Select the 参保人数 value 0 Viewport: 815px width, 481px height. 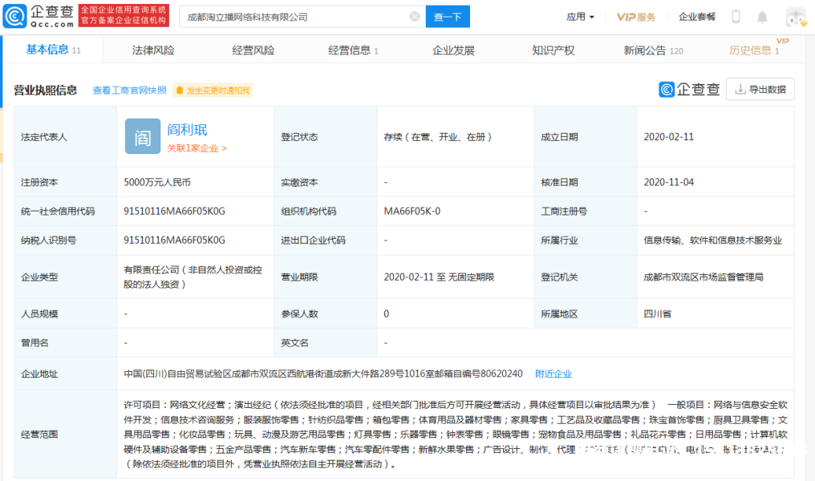[386, 313]
